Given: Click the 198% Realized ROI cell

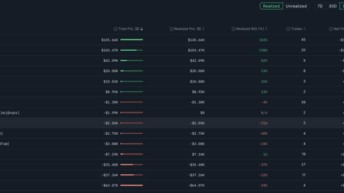Looking at the screenshot, I should click(263, 50).
